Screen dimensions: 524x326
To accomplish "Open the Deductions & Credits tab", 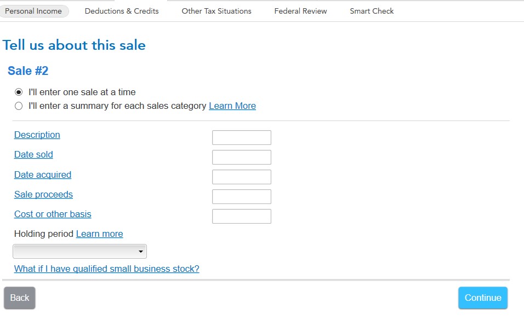I will click(x=122, y=11).
